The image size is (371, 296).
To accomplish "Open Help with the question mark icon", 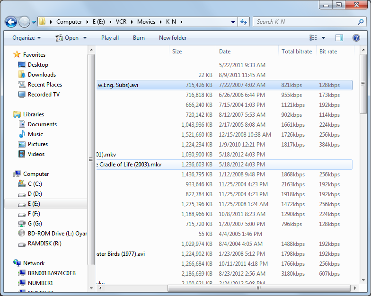I will coord(356,38).
